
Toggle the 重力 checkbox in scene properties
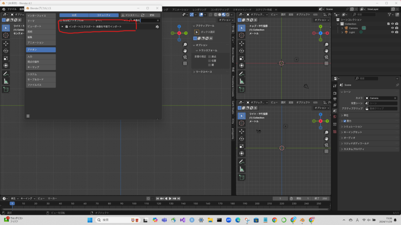[345, 121]
